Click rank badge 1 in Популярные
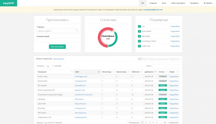Viewport: 216px width, 124px height. [x=139, y=26]
